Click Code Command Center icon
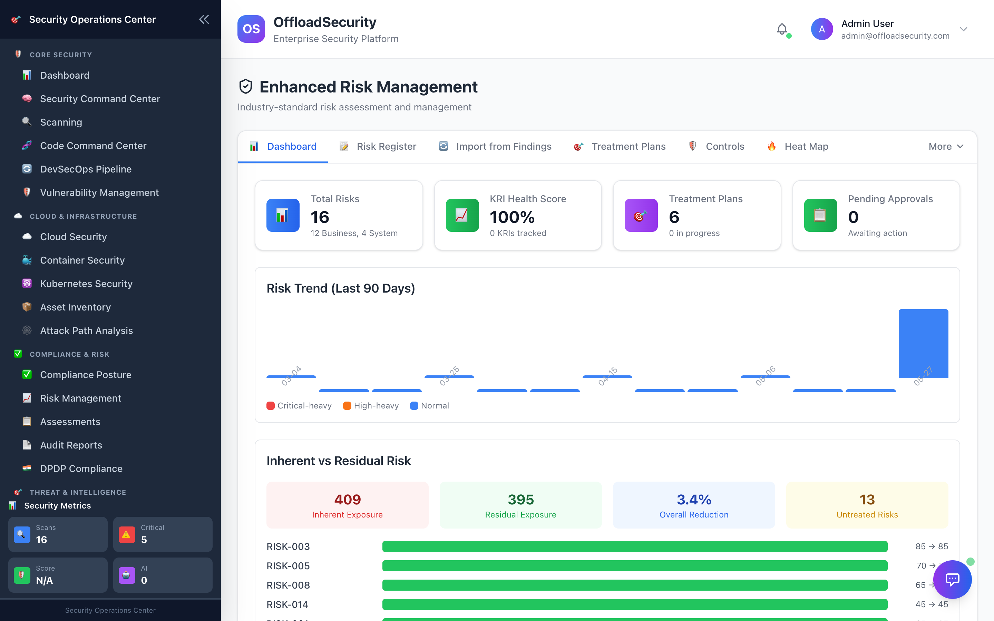Image resolution: width=994 pixels, height=621 pixels. 27,145
